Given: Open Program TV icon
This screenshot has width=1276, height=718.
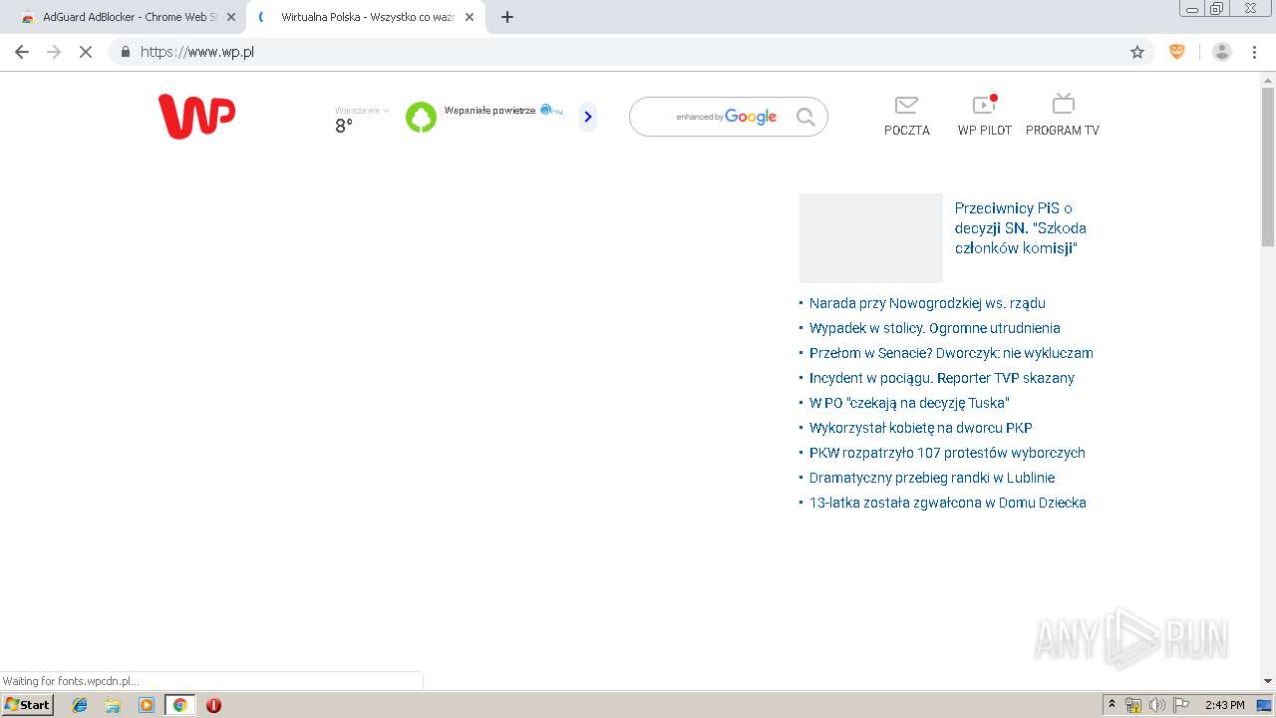Looking at the screenshot, I should click(1063, 104).
